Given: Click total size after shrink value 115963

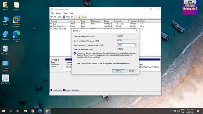Looking at the screenshot, I should click(x=127, y=49).
